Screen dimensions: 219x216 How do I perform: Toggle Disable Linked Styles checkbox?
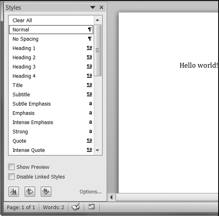(11, 177)
